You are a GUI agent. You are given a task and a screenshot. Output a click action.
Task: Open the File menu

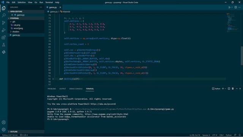pyautogui.click(x=8, y=2)
